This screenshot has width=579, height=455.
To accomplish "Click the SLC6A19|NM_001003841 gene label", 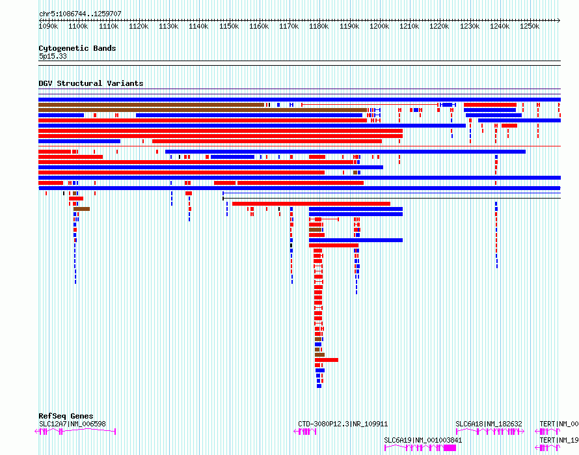I will pos(423,440).
